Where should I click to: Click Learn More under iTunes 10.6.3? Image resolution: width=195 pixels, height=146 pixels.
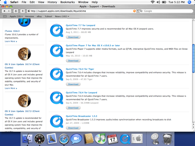[x=11, y=41]
